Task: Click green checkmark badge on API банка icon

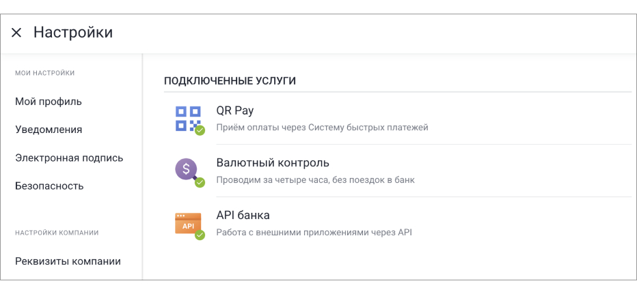Action: [x=200, y=235]
